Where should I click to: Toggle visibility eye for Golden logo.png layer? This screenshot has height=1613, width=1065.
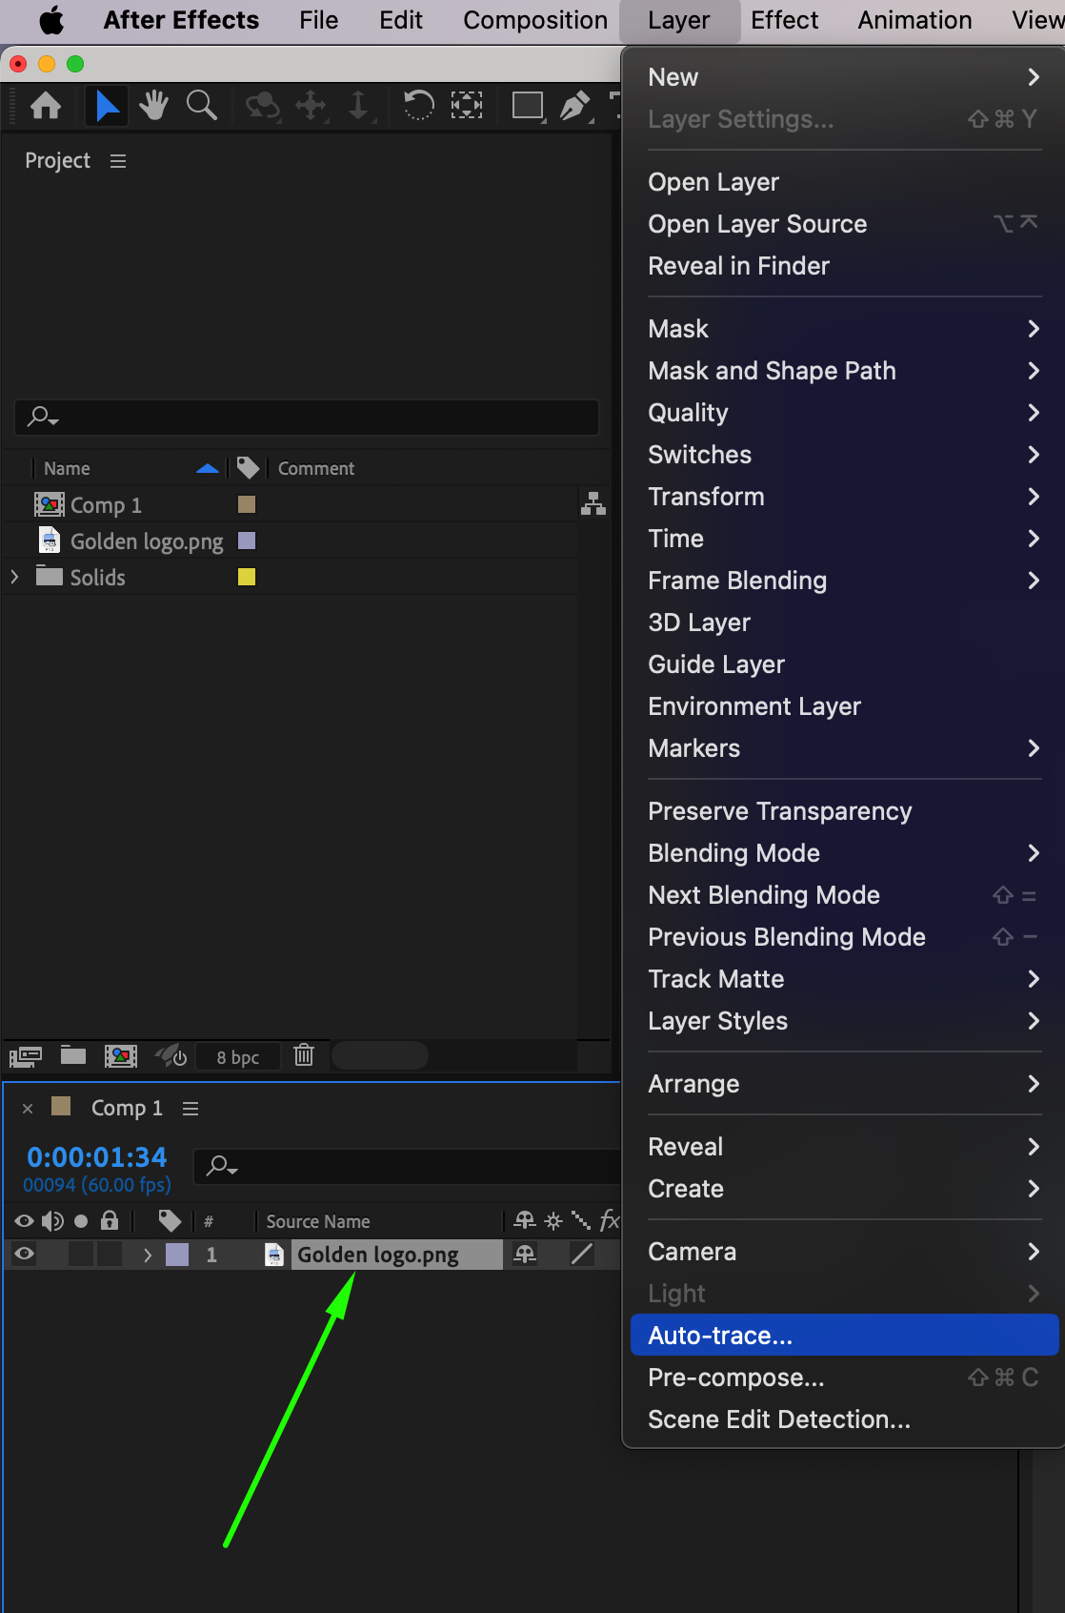(x=25, y=1255)
